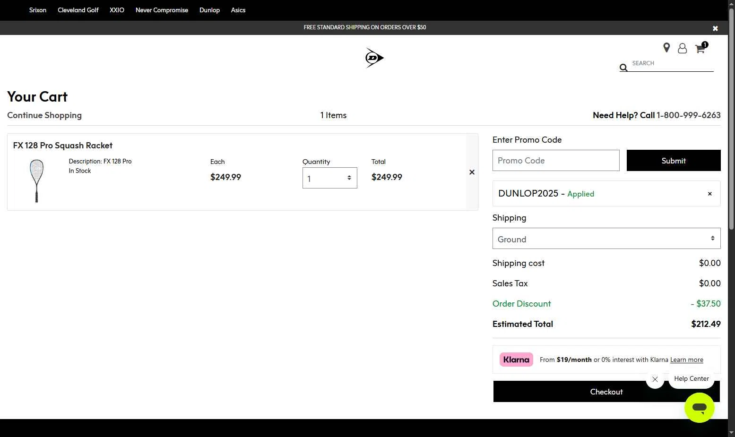
Task: Remove FX 128 Pro racket from cart
Action: (472, 172)
